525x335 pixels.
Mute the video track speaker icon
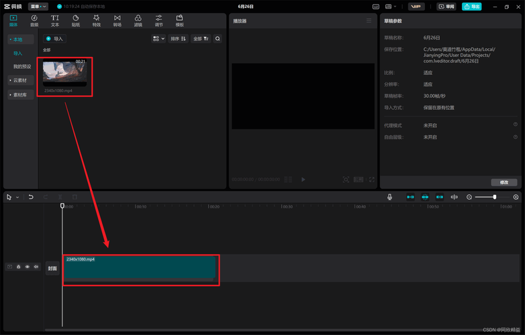(36, 267)
